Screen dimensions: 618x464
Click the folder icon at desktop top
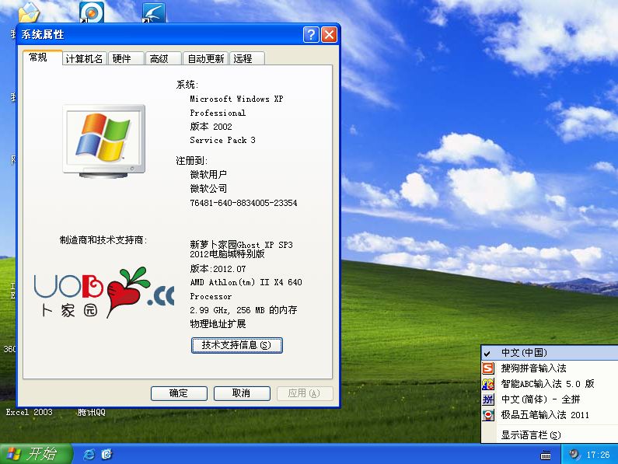tap(29, 12)
